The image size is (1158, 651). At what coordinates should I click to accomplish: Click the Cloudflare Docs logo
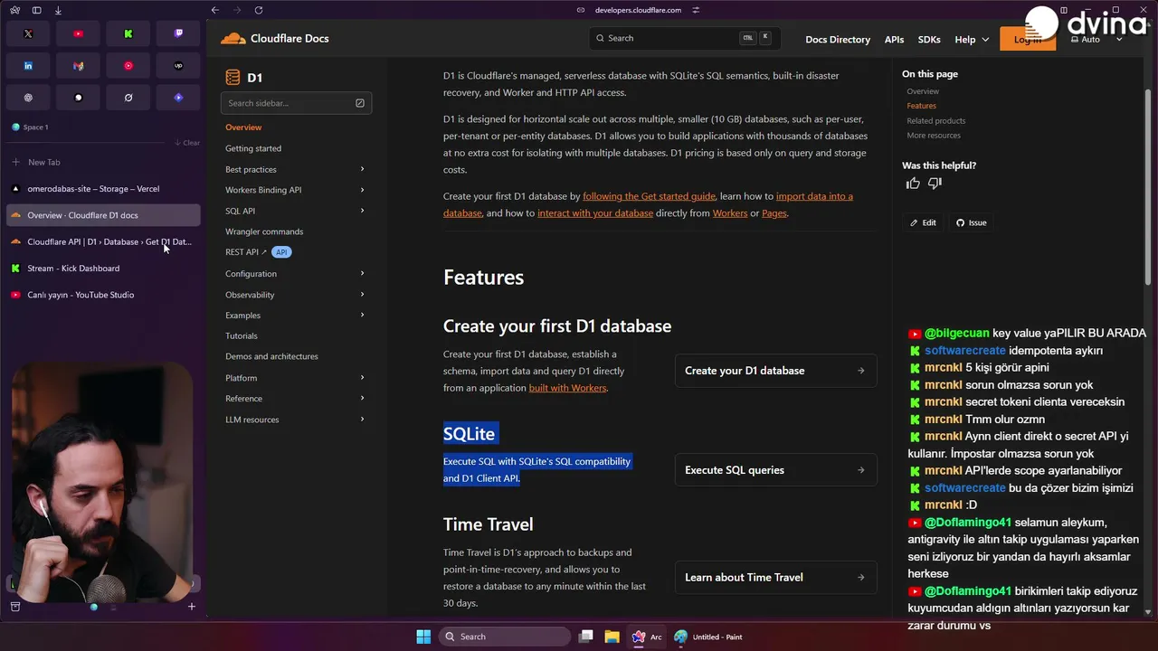click(x=275, y=38)
